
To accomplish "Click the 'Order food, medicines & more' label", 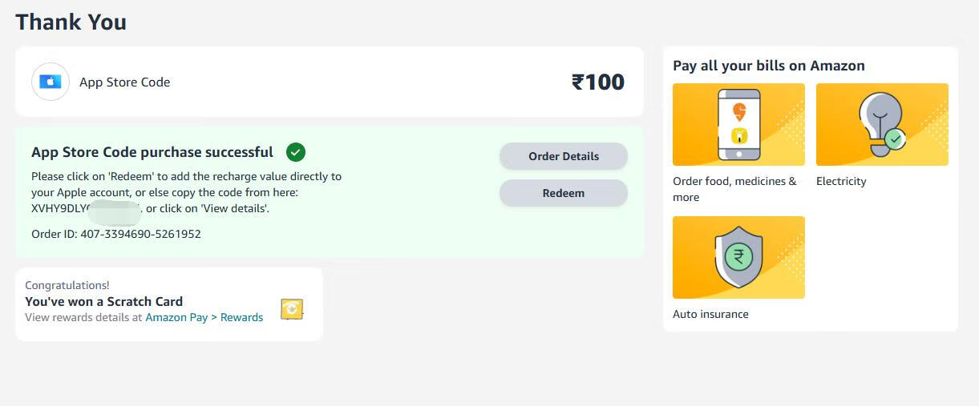I will coord(734,189).
